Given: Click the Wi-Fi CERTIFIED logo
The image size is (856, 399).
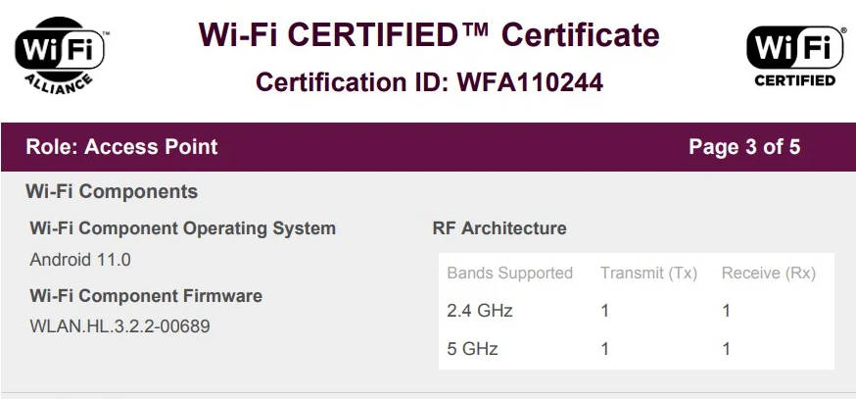Looking at the screenshot, I should click(x=794, y=56).
